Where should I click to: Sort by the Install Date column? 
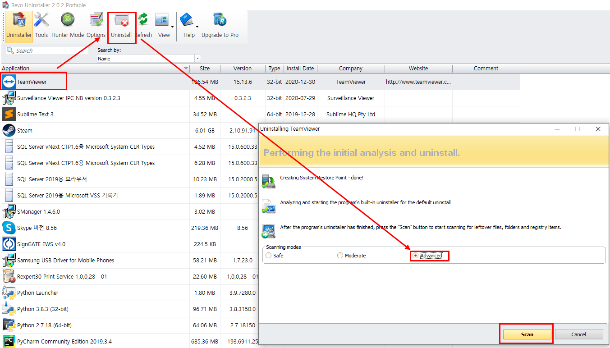(x=300, y=69)
